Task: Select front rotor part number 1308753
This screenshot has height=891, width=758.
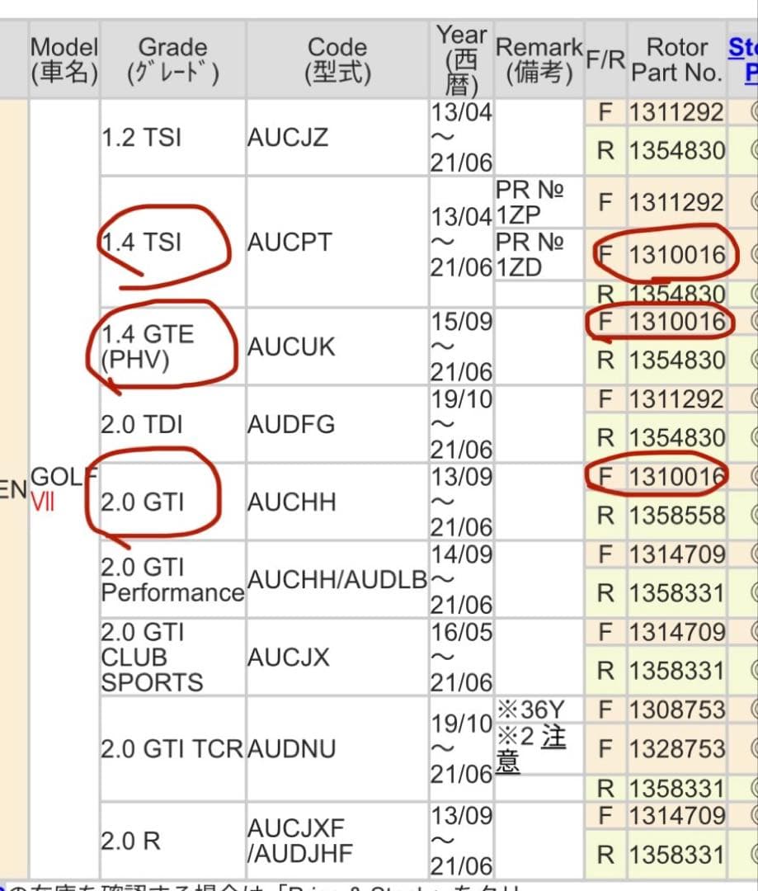Action: (x=676, y=709)
